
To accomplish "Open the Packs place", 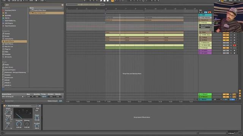I will pyautogui.click(x=7, y=65).
